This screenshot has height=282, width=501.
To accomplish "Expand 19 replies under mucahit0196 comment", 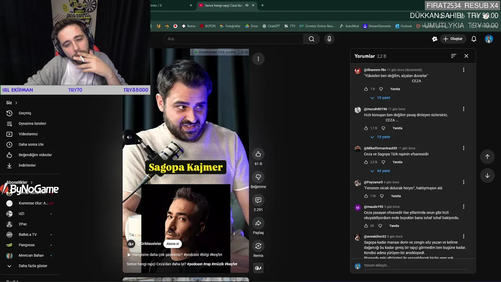I will pyautogui.click(x=380, y=137).
